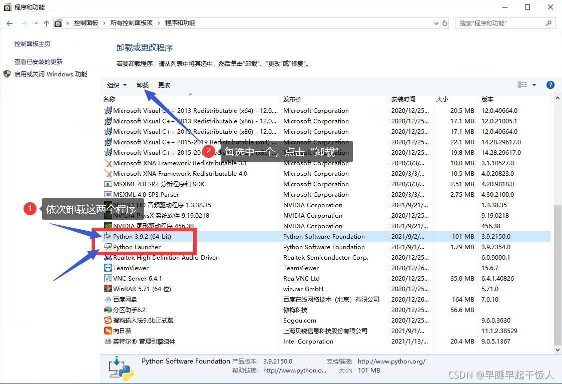The height and width of the screenshot is (384, 562).
Task: Click the Back navigation arrow
Action: [10, 23]
